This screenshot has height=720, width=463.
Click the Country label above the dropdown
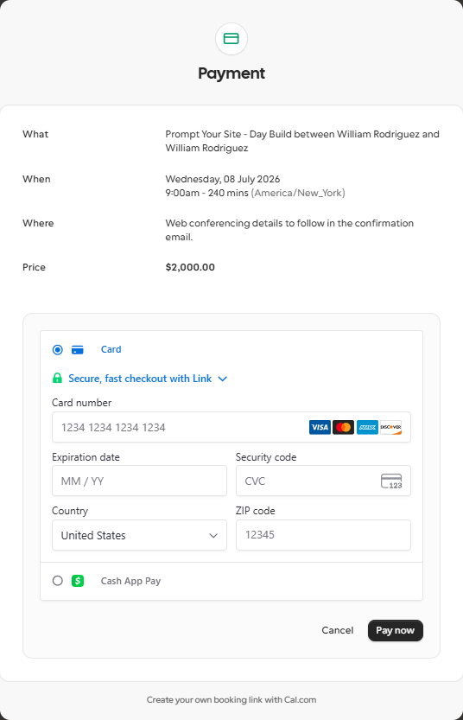coord(70,511)
